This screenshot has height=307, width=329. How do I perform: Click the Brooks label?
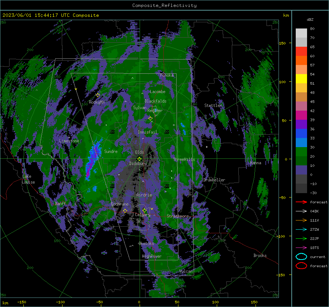260,256
